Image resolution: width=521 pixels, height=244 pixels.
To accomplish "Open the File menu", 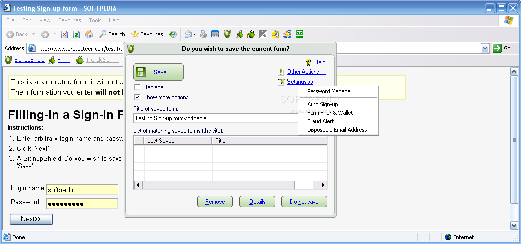I will 10,20.
